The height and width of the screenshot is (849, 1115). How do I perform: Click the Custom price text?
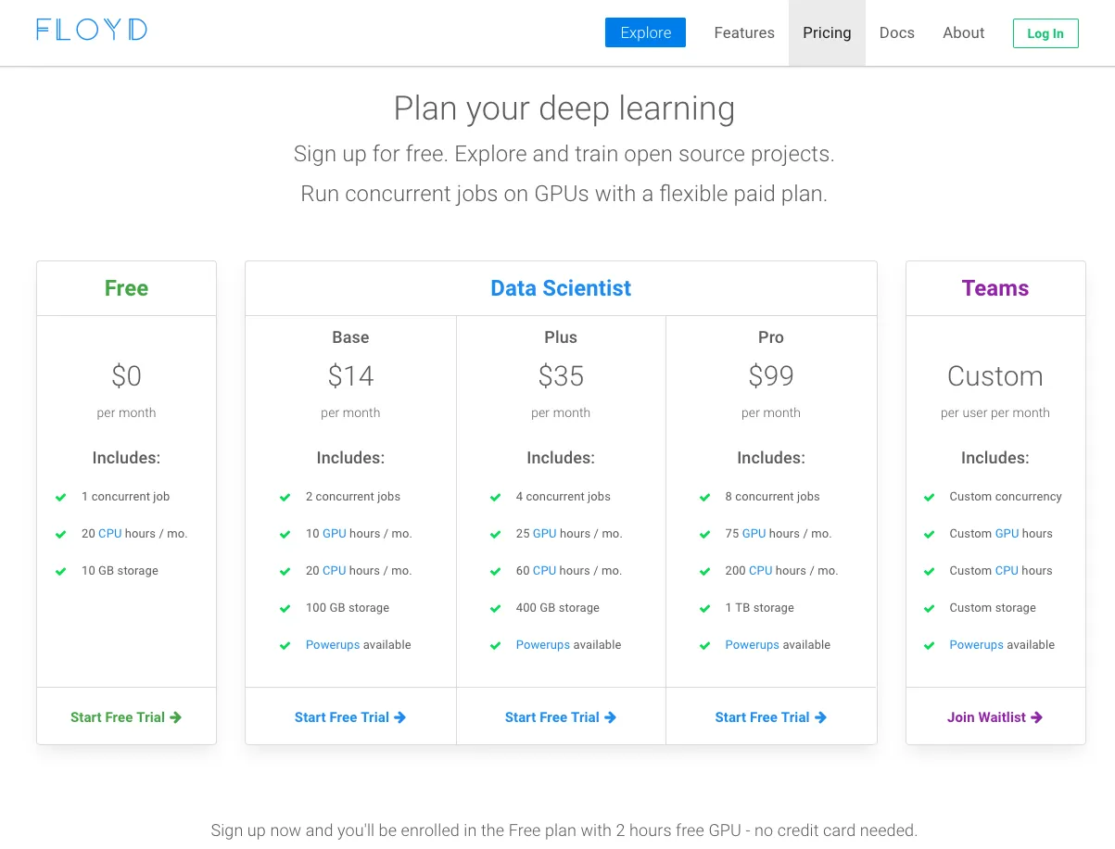point(995,375)
